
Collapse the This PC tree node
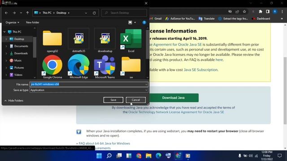4,32
